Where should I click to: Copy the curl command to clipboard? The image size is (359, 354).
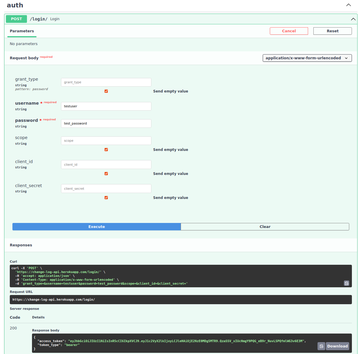tap(347, 283)
